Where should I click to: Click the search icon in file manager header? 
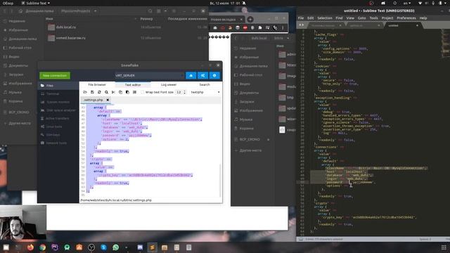pyautogui.click(x=150, y=11)
